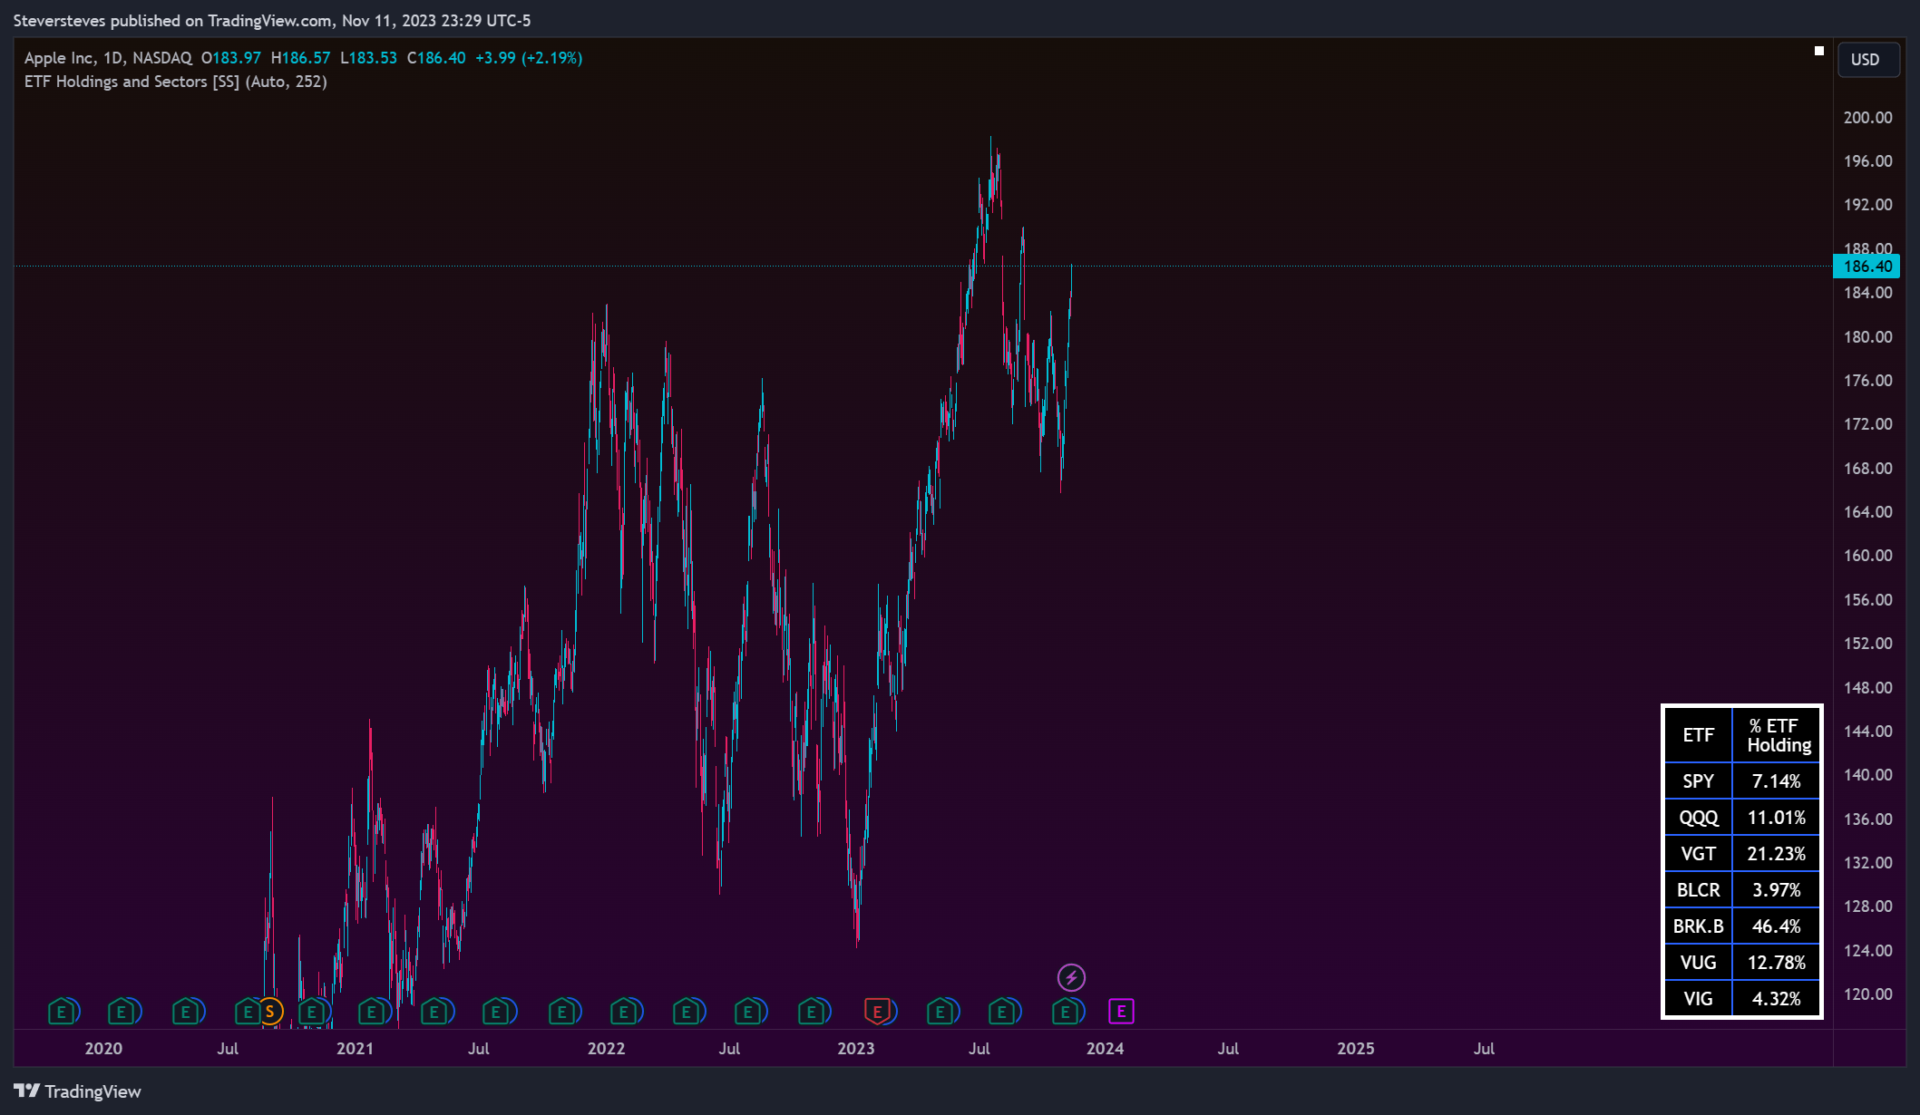The width and height of the screenshot is (1920, 1115).
Task: Click the 148.00 price axis label
Action: pos(1868,688)
